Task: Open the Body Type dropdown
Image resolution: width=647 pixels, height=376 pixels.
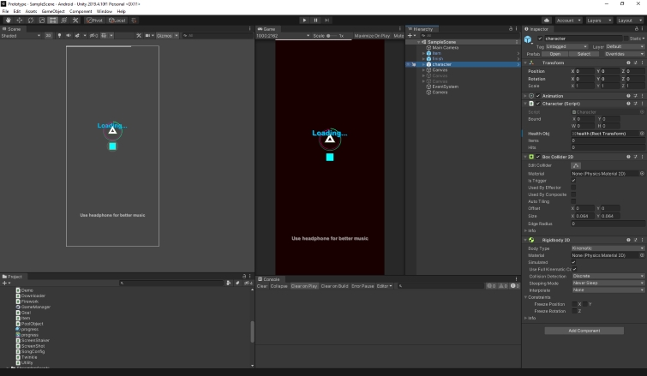Action: 608,248
